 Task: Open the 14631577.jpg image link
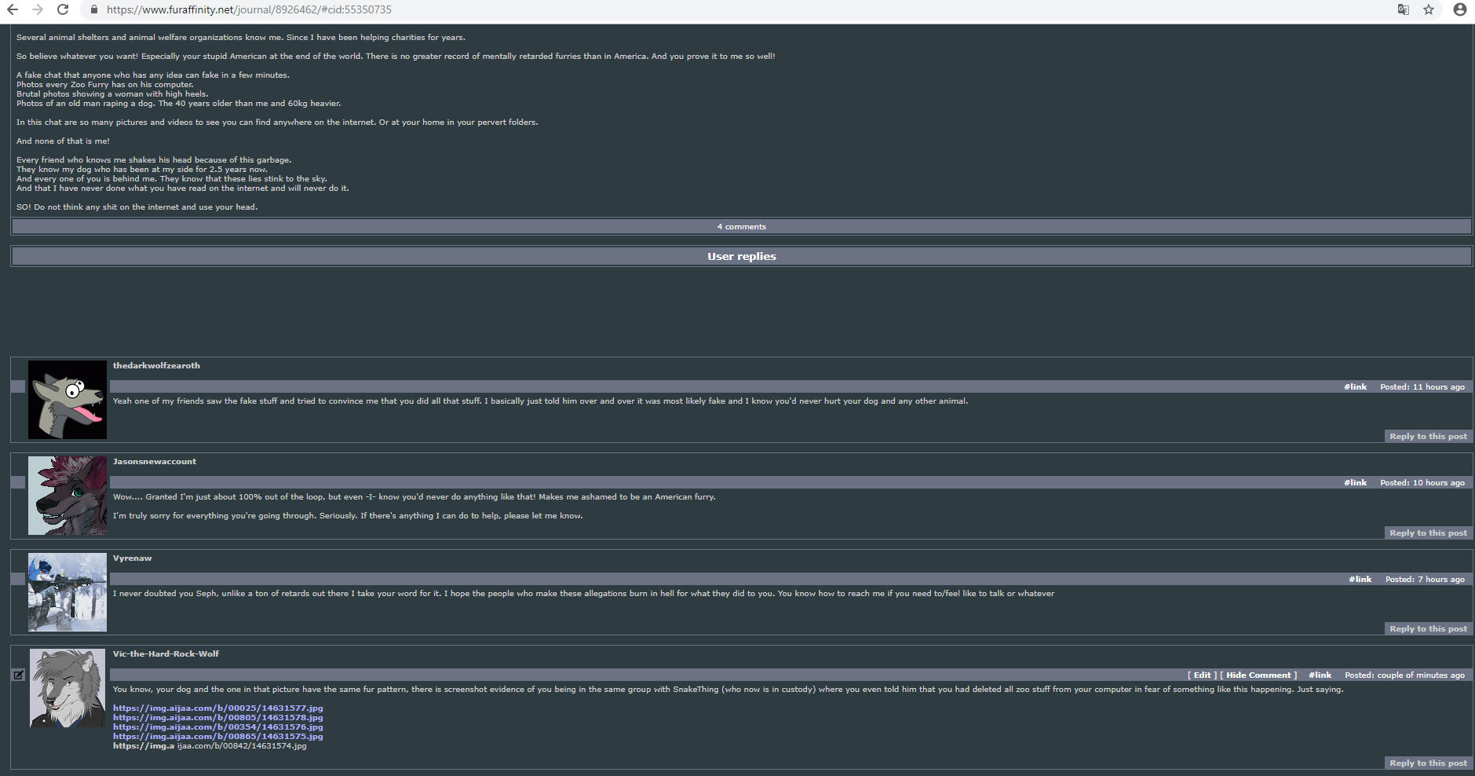pos(218,708)
